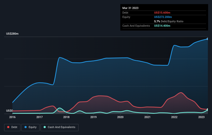The height and width of the screenshot is (135, 212).
Task: Click the blue Equity legend dot
Action: pyautogui.click(x=26, y=127)
